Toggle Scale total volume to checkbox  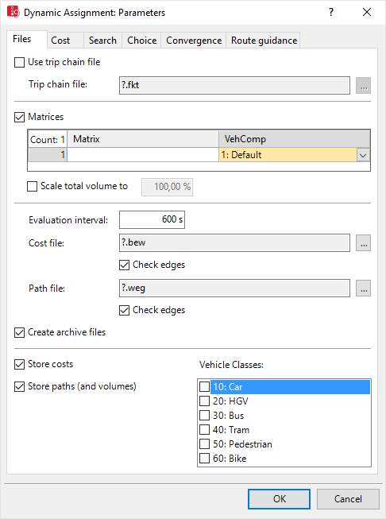pos(32,186)
